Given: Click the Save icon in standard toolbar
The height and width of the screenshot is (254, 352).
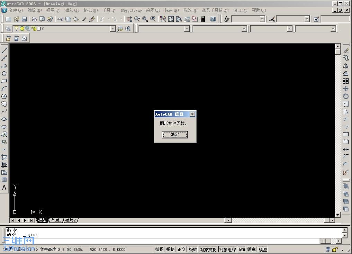Looking at the screenshot, I should click(24, 19).
